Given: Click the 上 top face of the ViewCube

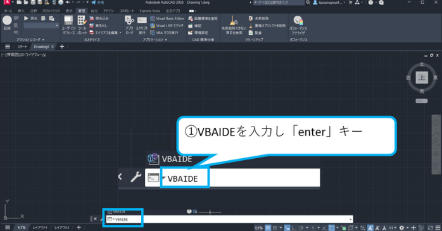Looking at the screenshot, I should pyautogui.click(x=422, y=77).
